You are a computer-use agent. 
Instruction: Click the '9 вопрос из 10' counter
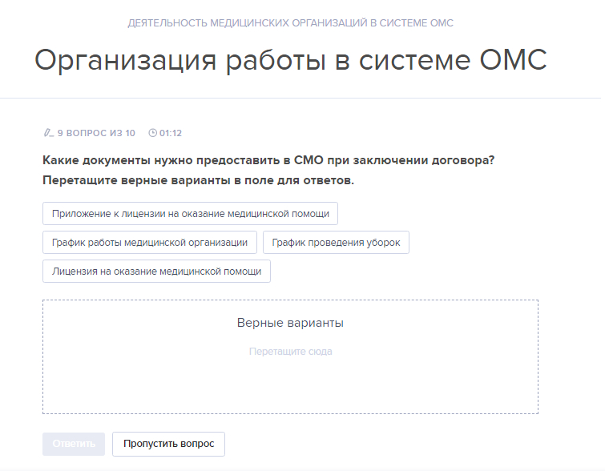click(96, 133)
